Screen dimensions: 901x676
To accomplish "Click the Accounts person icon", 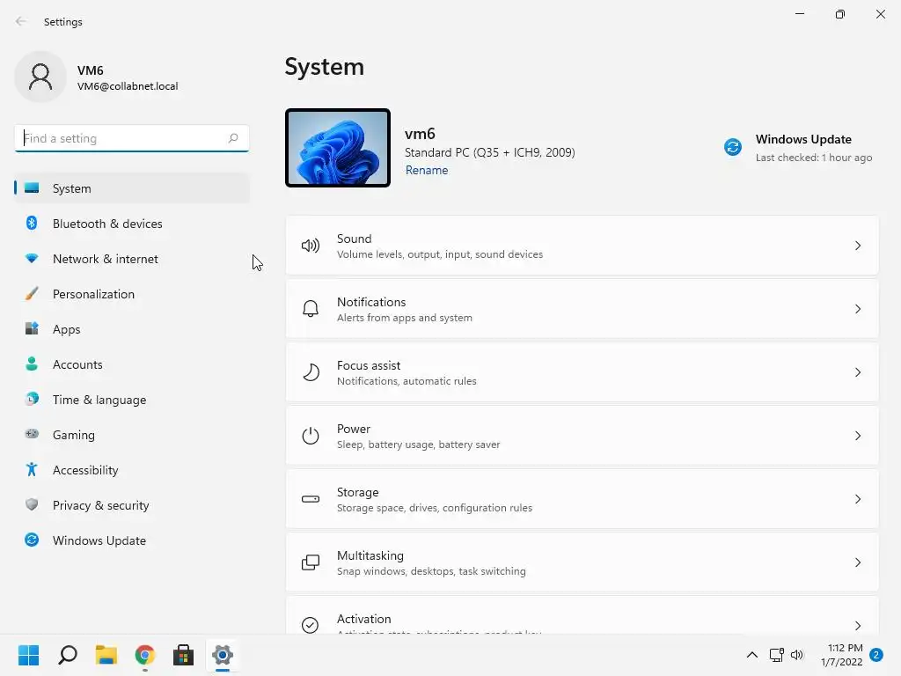I will (x=32, y=364).
